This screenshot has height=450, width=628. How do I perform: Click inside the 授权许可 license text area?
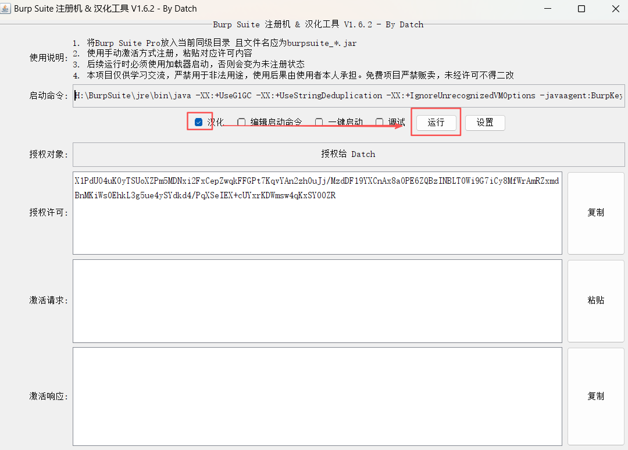point(317,213)
